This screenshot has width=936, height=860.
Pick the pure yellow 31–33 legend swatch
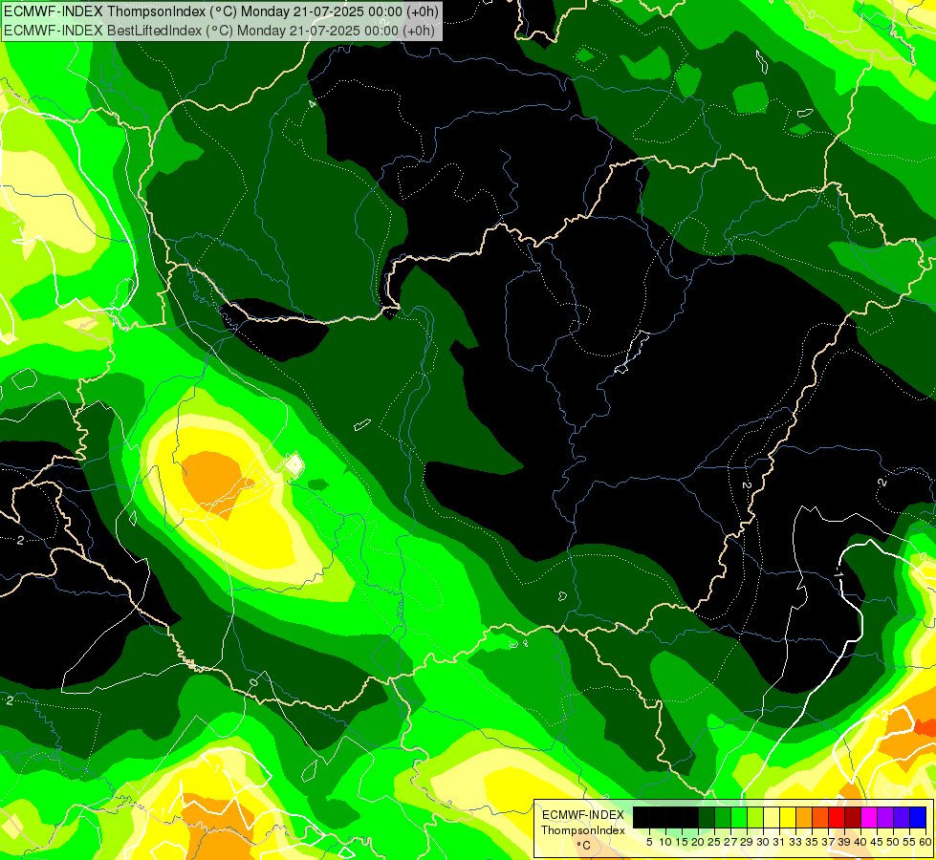[788, 817]
